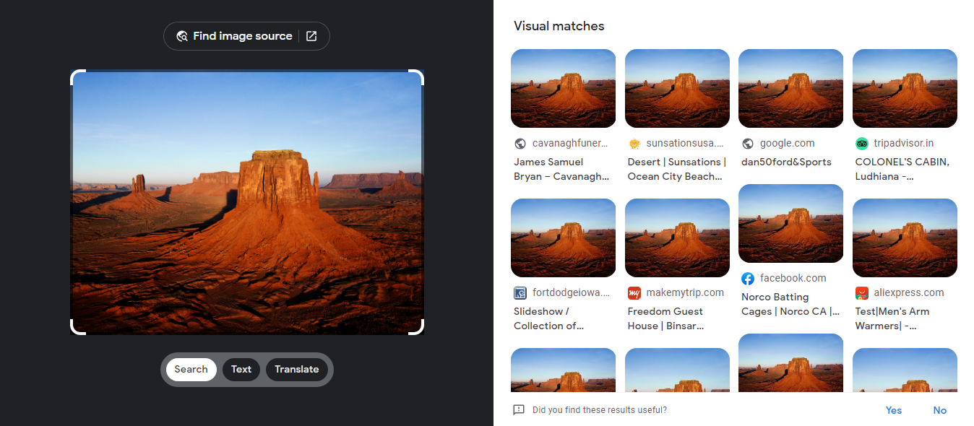Click the globe favicon for cavanaghfuner
This screenshot has height=426, width=974.
520,144
